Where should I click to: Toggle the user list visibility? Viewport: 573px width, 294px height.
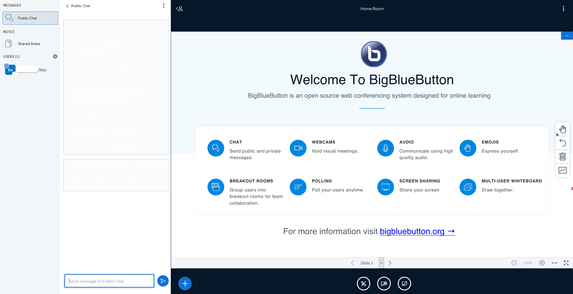pyautogui.click(x=179, y=9)
